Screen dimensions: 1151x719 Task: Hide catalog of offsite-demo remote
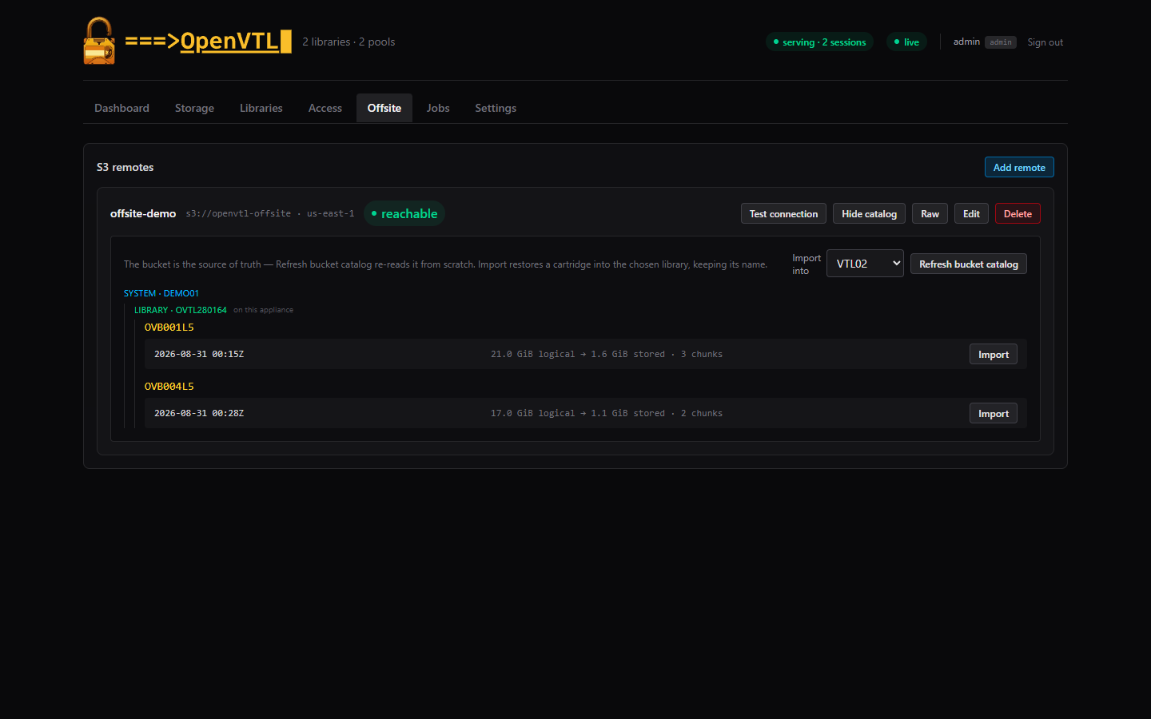point(869,213)
